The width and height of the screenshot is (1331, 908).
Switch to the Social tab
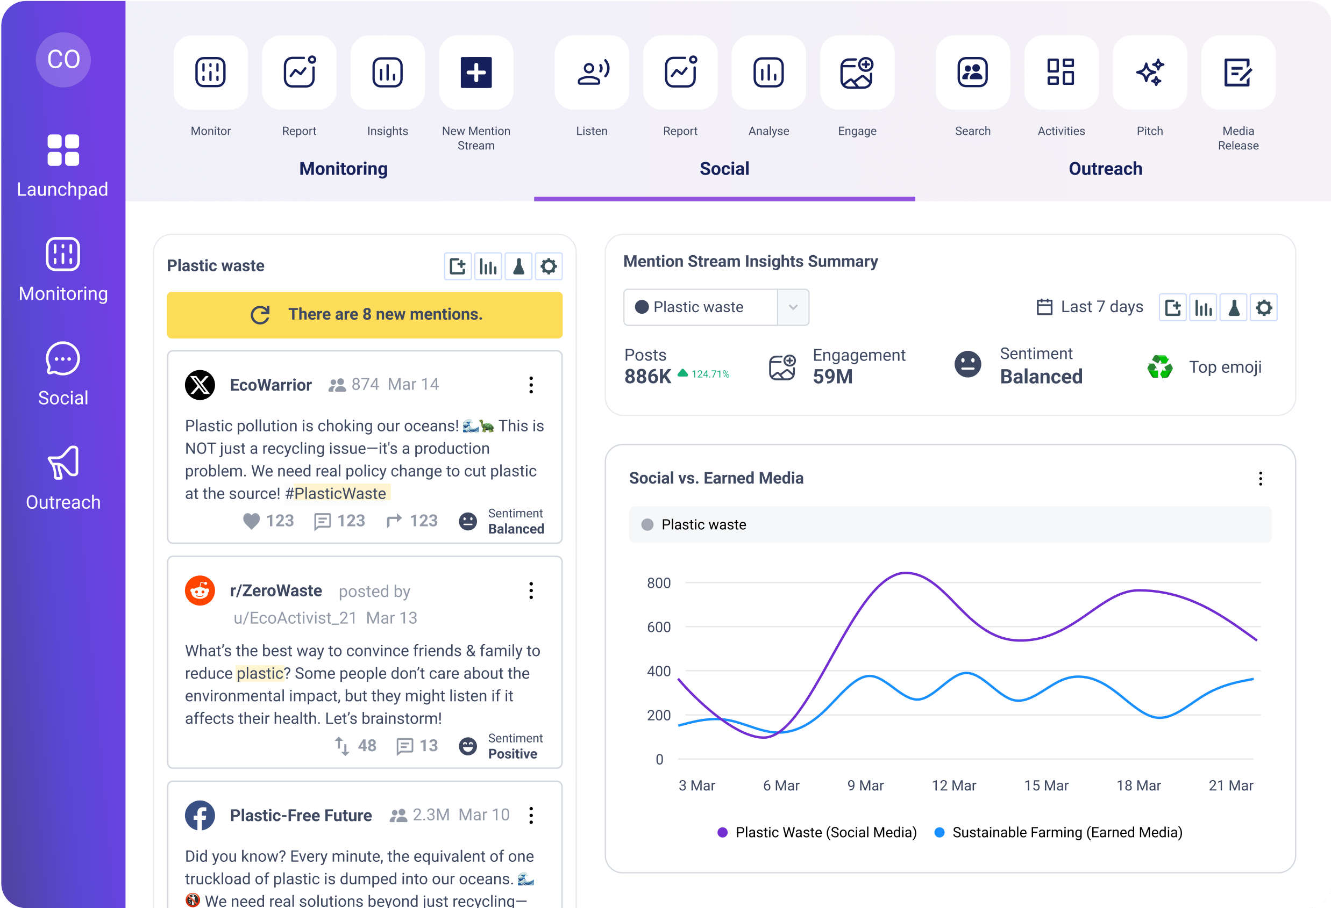pyautogui.click(x=724, y=168)
